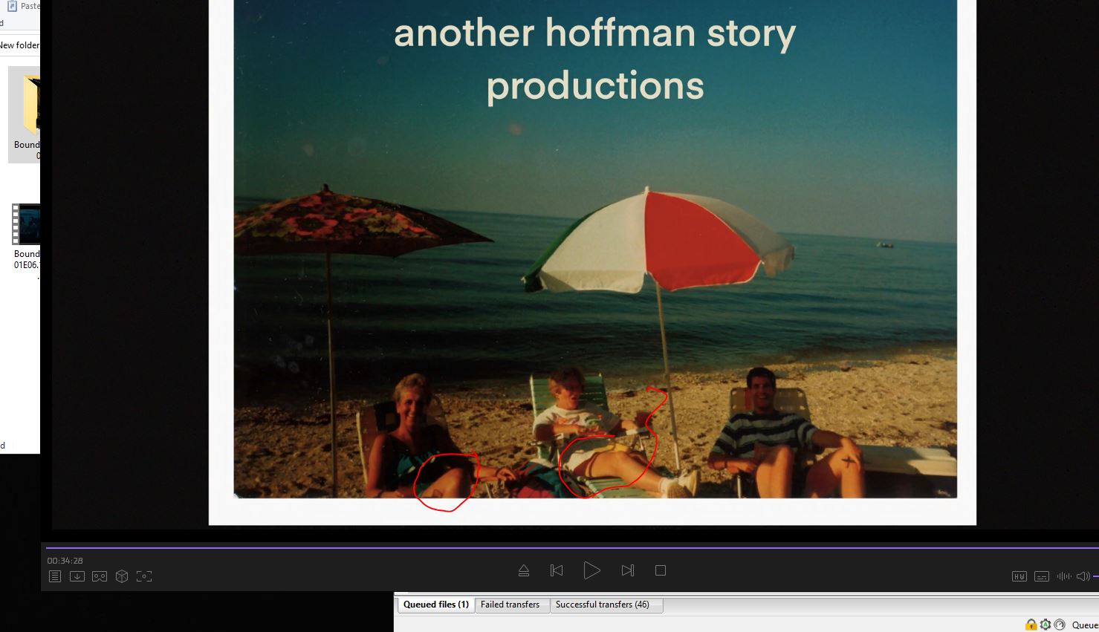1099x632 pixels.
Task: Stop video playback
Action: [x=661, y=570]
